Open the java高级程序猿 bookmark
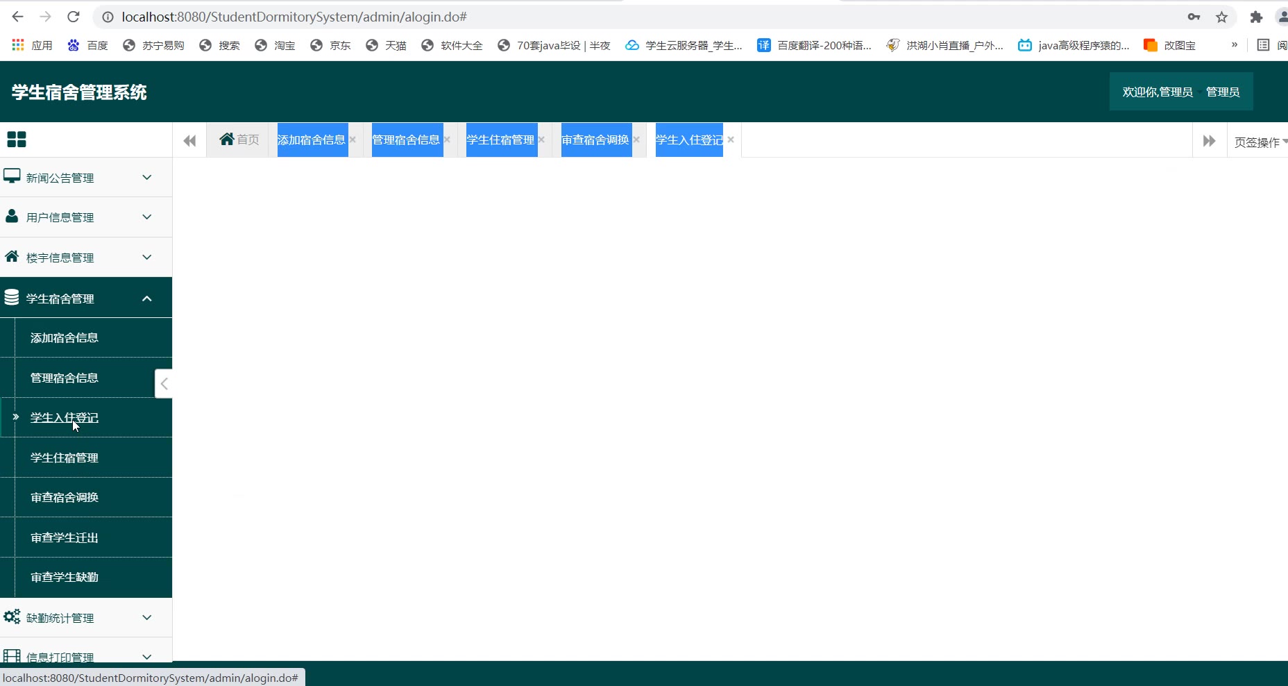This screenshot has width=1288, height=686. click(1074, 45)
